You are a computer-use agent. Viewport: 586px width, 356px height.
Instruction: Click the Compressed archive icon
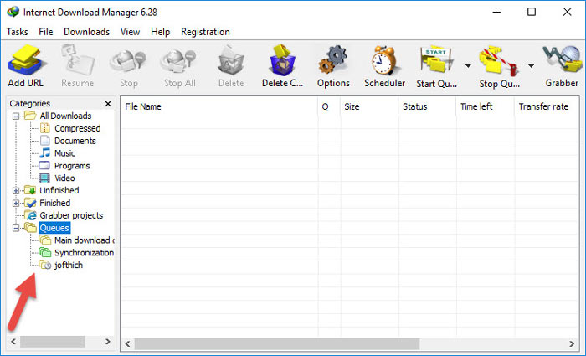coord(45,128)
